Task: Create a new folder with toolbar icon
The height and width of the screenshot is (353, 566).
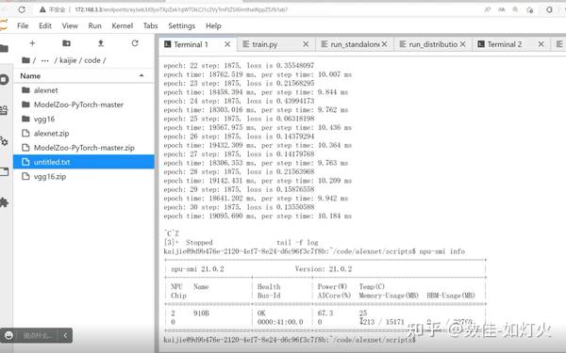Action: coord(66,43)
